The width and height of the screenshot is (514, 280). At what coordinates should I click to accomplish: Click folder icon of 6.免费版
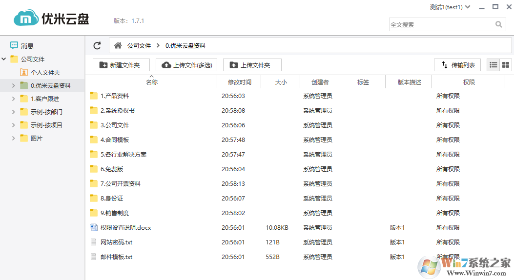coord(94,169)
